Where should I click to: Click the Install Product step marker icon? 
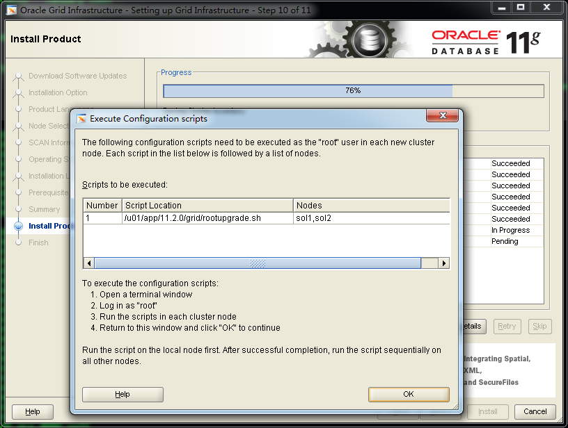(19, 227)
